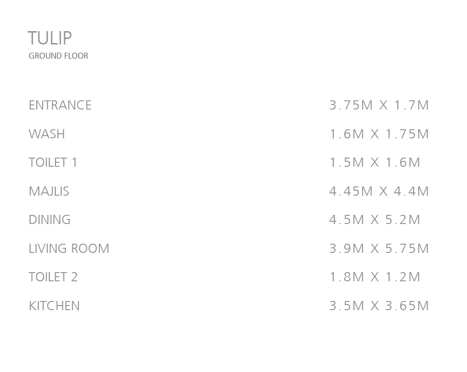Select the MAJLIS room label

tap(49, 191)
